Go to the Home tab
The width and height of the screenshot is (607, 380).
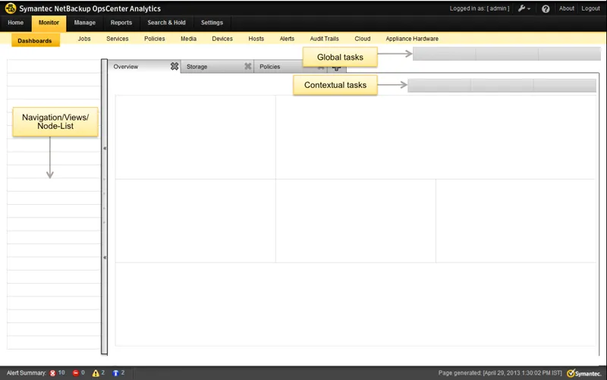[15, 23]
